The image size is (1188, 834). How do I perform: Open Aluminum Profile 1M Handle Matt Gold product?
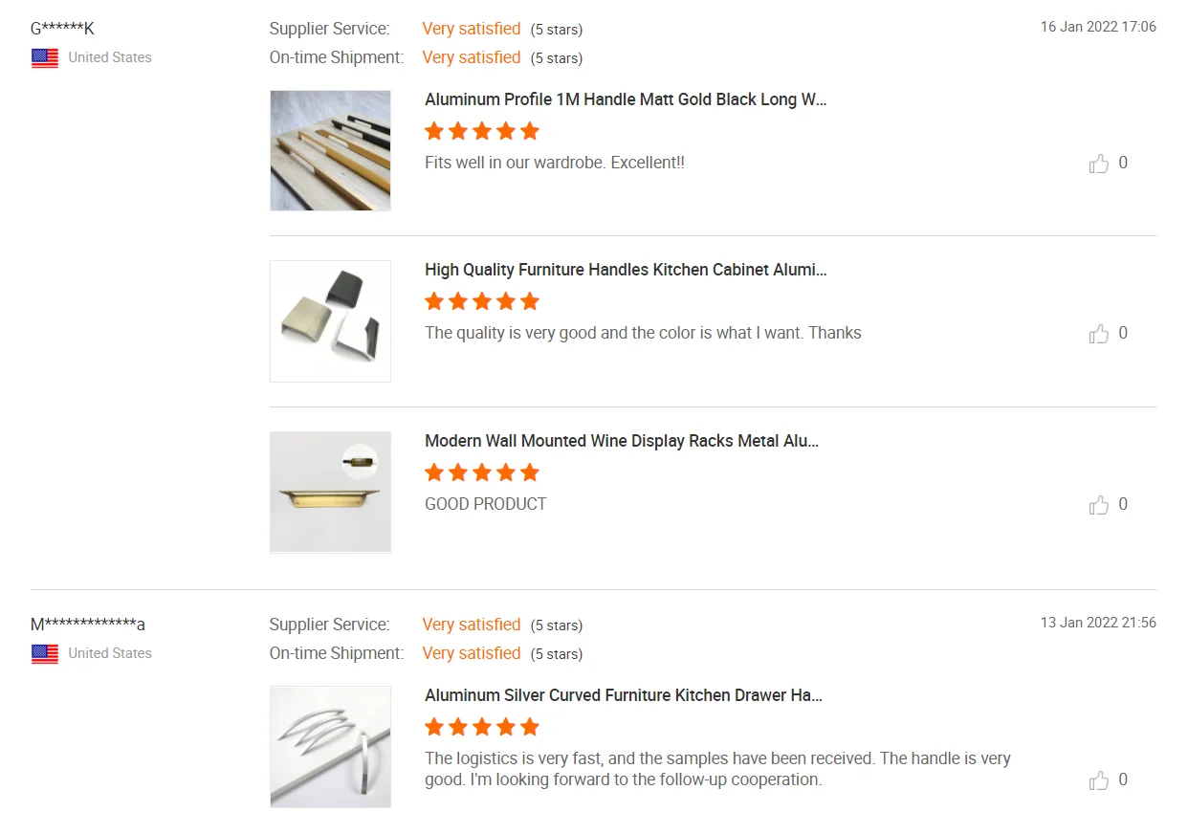pyautogui.click(x=626, y=99)
